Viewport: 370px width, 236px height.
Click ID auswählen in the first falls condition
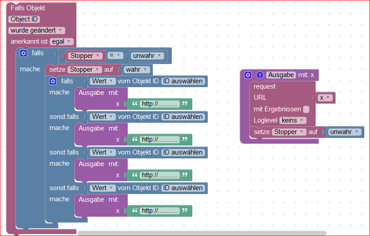[183, 81]
